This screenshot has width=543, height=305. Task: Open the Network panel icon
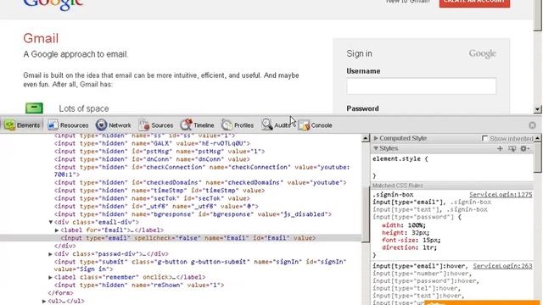(x=102, y=125)
